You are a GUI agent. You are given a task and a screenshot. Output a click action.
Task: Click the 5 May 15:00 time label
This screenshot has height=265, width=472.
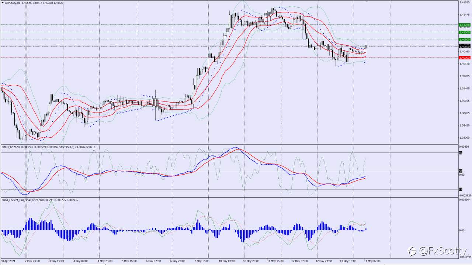pyautogui.click(x=129, y=261)
